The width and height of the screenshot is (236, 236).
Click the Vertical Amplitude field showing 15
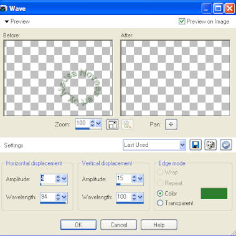point(124,178)
